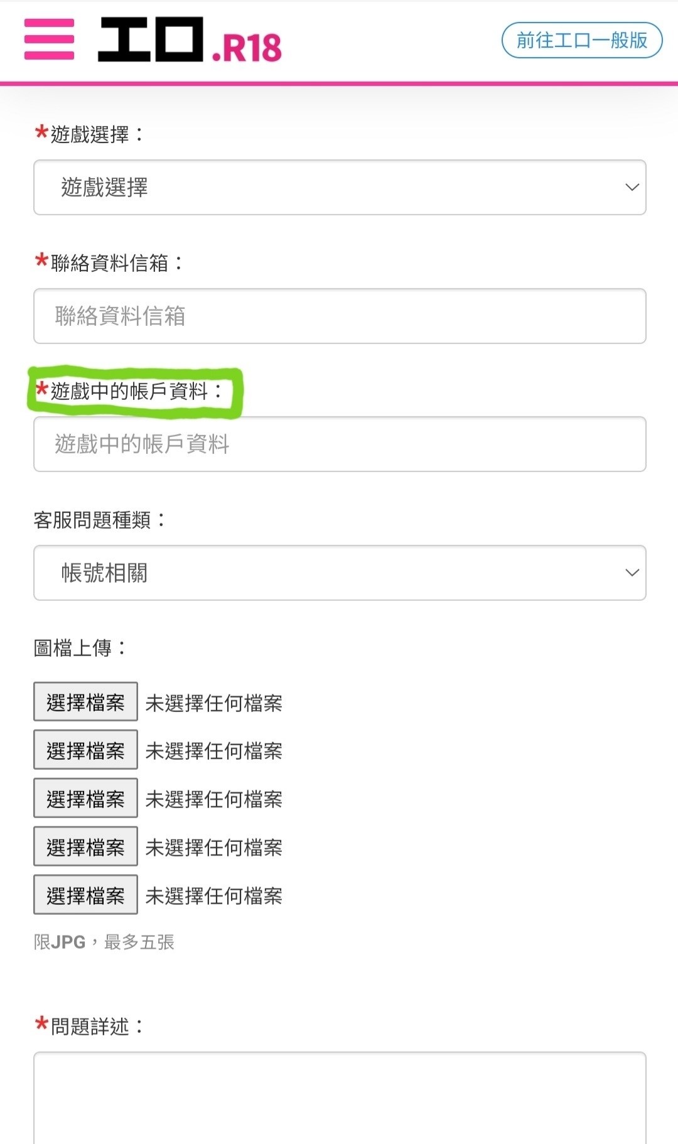Click the 聯絡資料信箱 field label
The height and width of the screenshot is (1144, 678).
pyautogui.click(x=109, y=263)
